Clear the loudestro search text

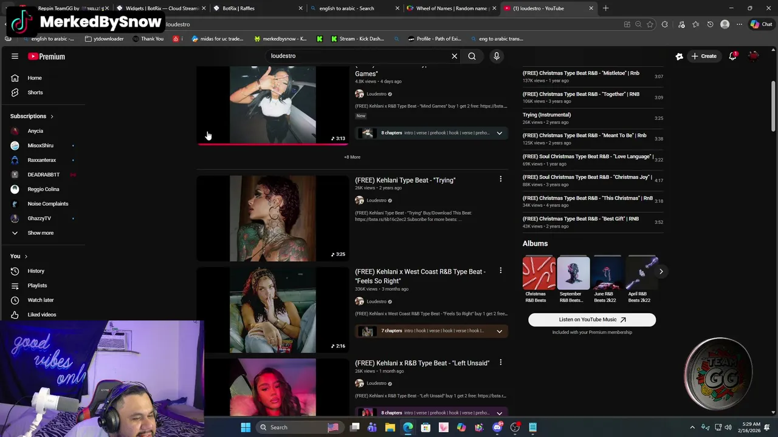point(454,56)
